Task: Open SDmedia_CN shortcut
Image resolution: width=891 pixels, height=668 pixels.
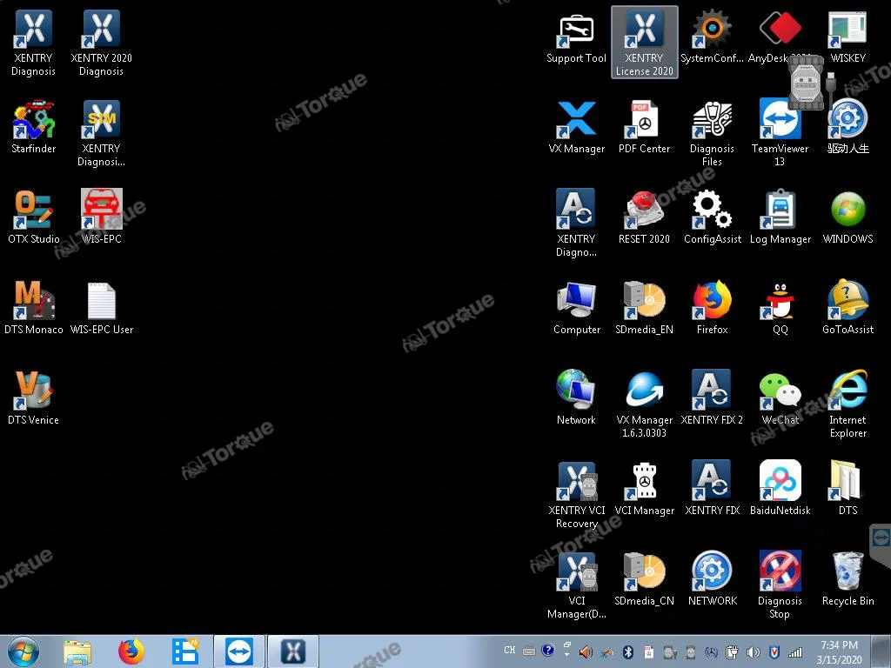Action: click(x=645, y=578)
